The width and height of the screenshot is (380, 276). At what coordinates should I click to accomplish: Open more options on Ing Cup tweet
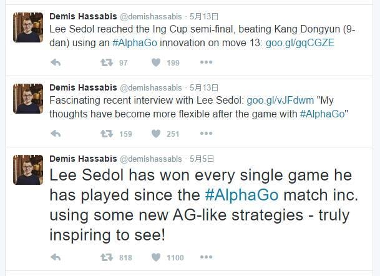[207, 62]
